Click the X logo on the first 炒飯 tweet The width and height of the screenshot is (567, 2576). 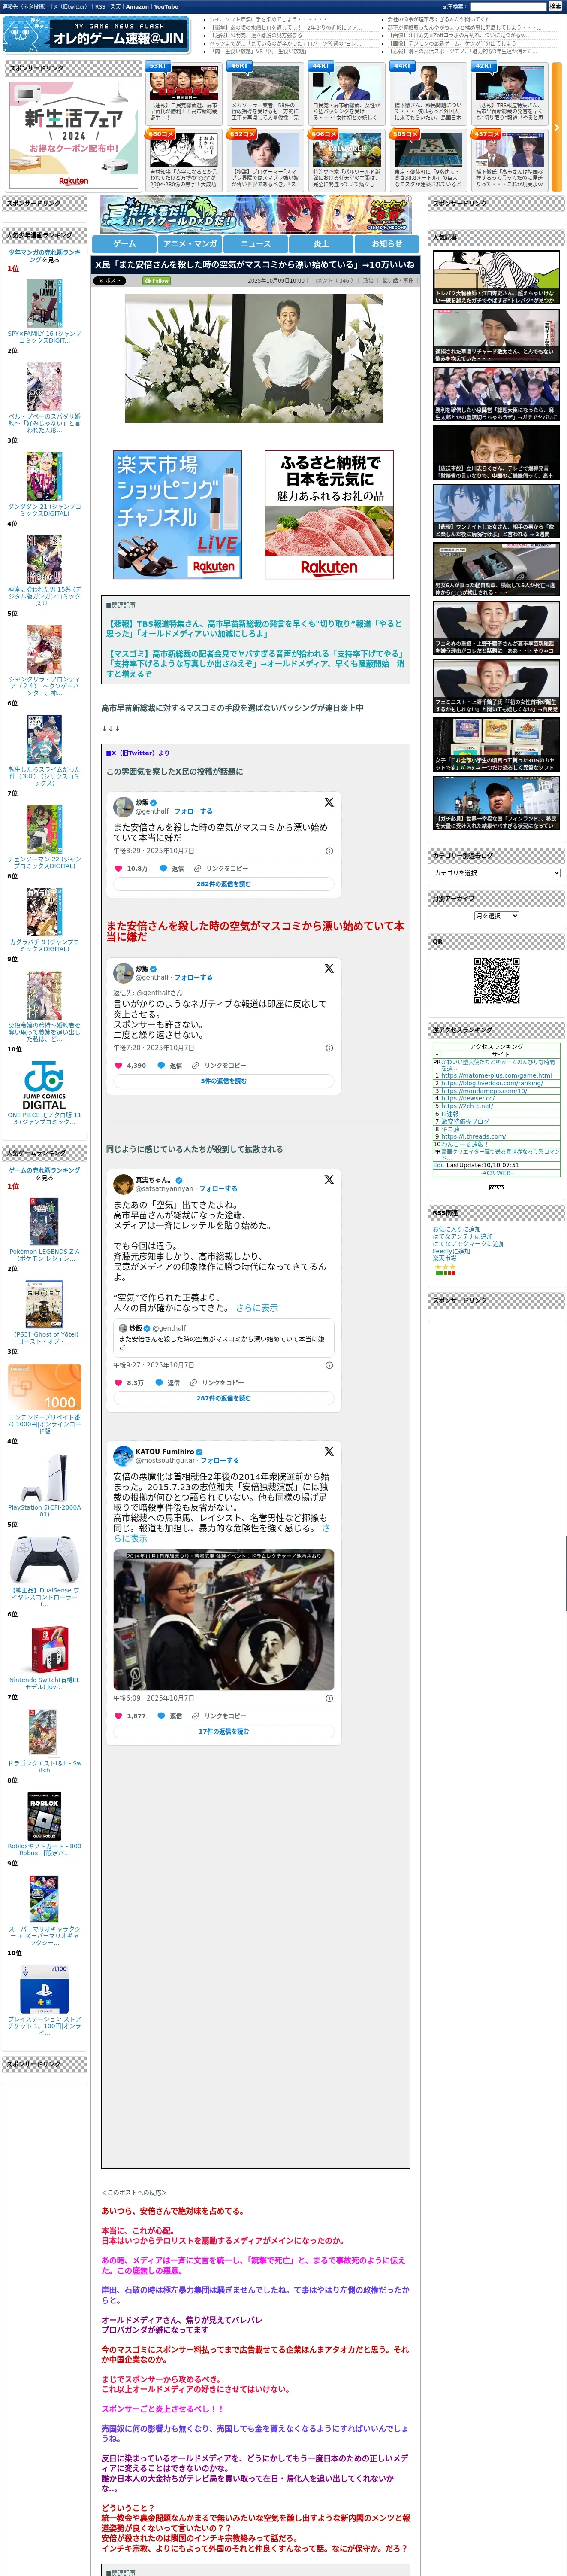329,802
